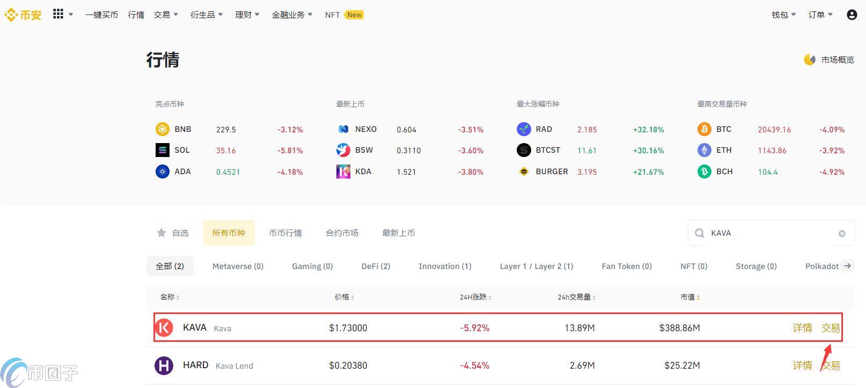This screenshot has width=866, height=388.
Task: Sort the table by 24h交易量
Action: point(577,297)
